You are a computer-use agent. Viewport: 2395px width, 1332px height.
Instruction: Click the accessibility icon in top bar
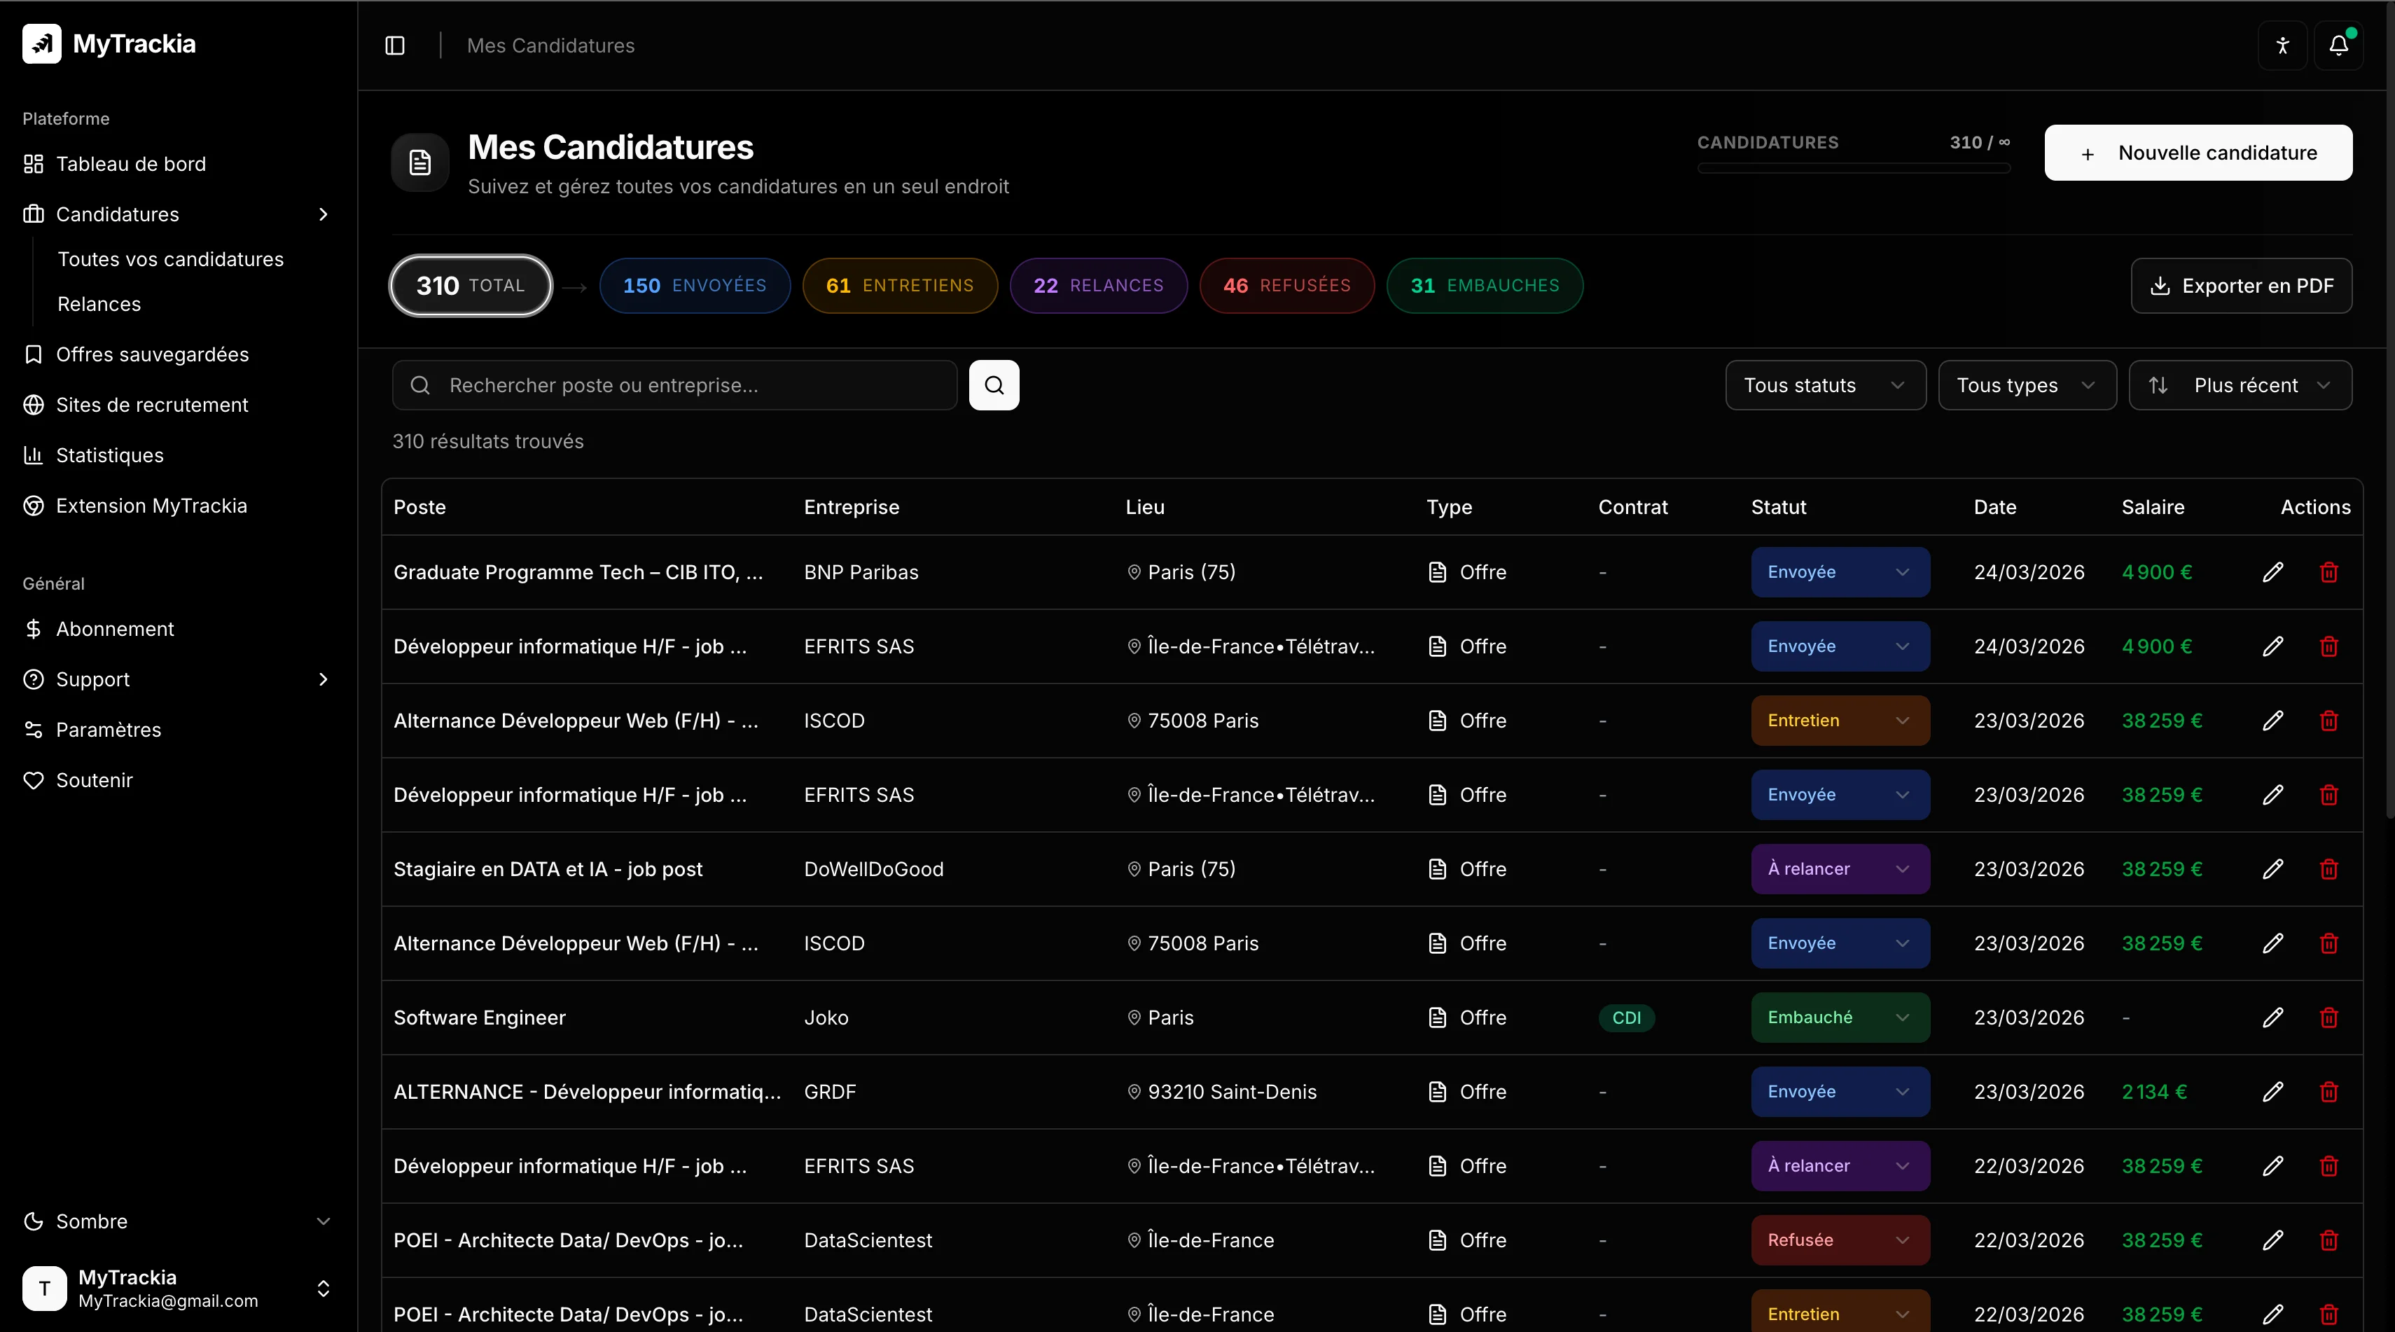pyautogui.click(x=2282, y=45)
